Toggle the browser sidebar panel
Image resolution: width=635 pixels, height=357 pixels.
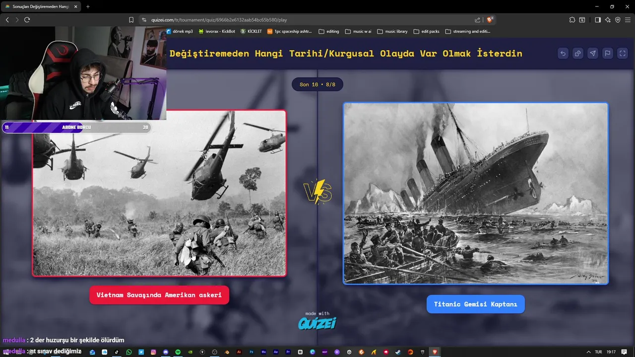[597, 20]
